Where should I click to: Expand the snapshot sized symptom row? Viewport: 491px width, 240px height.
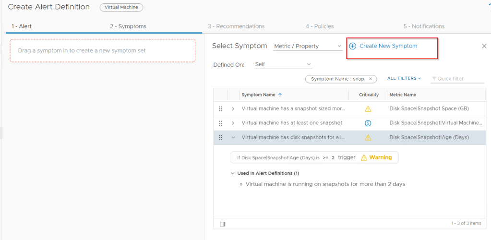(x=233, y=109)
